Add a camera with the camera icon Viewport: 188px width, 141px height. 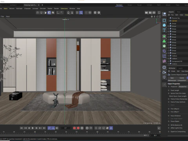point(164,72)
